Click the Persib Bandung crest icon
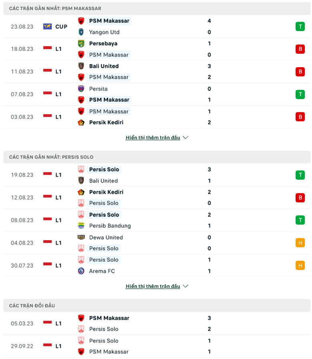Image resolution: width=312 pixels, height=359 pixels. point(81,226)
